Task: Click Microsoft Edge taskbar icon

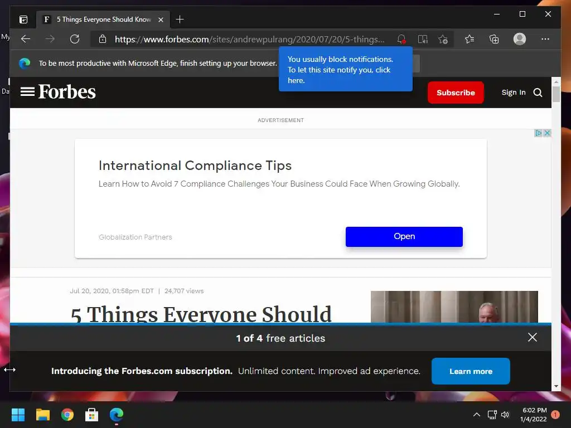Action: point(117,415)
